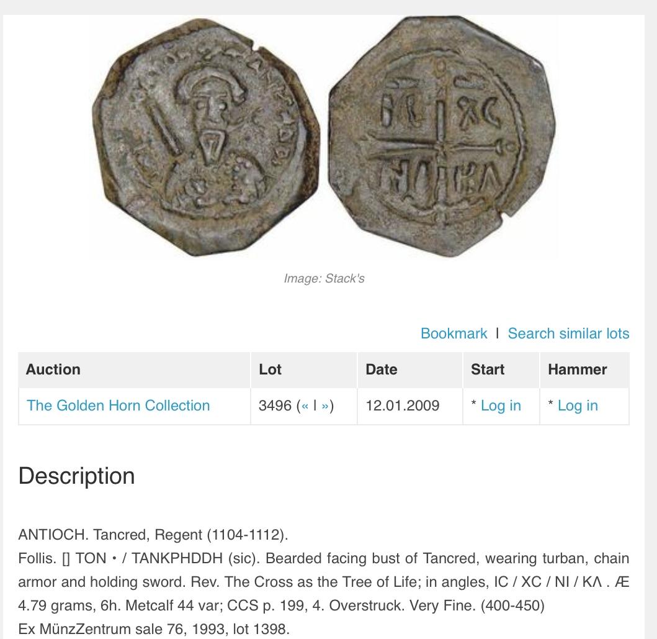
Task: Click the Image: Stack's caption
Action: (x=324, y=278)
